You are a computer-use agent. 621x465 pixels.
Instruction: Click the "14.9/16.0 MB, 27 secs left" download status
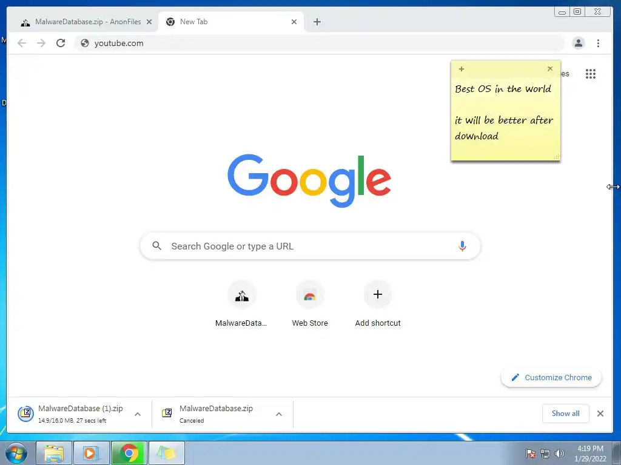click(72, 421)
